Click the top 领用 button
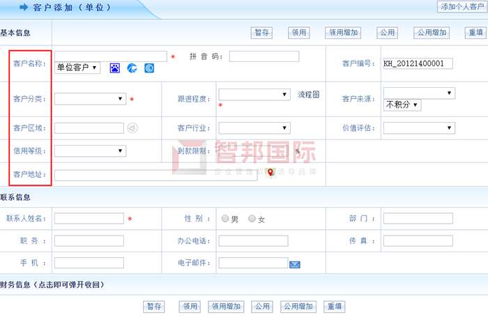 pyautogui.click(x=299, y=33)
